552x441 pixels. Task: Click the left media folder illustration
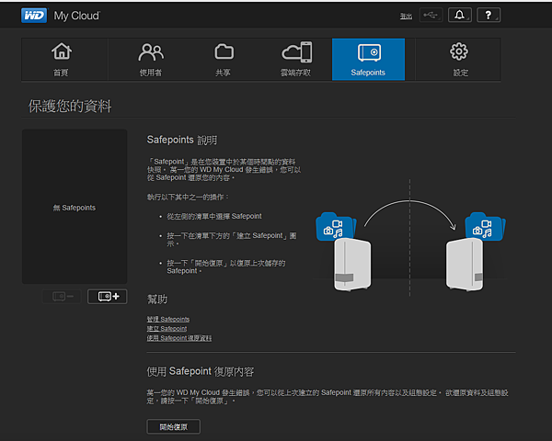tap(336, 227)
